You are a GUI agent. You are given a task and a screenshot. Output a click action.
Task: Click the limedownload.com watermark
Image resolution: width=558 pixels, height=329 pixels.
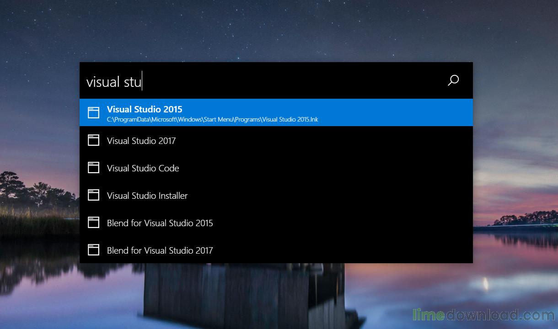click(x=483, y=315)
